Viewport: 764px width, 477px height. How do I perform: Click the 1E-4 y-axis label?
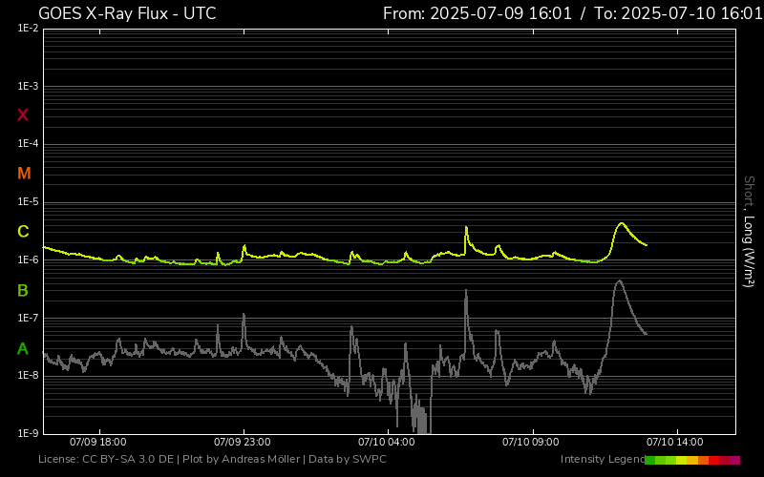[x=28, y=144]
